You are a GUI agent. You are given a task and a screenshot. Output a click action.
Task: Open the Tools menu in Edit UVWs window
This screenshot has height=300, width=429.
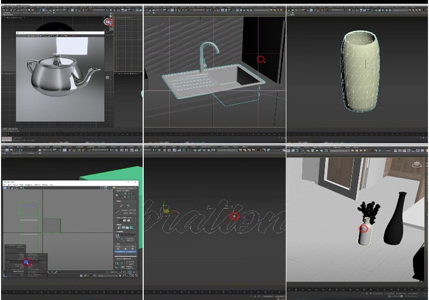[x=20, y=185]
